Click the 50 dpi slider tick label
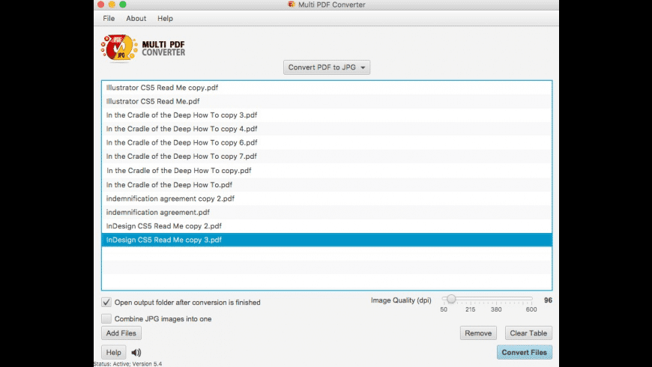 [444, 309]
